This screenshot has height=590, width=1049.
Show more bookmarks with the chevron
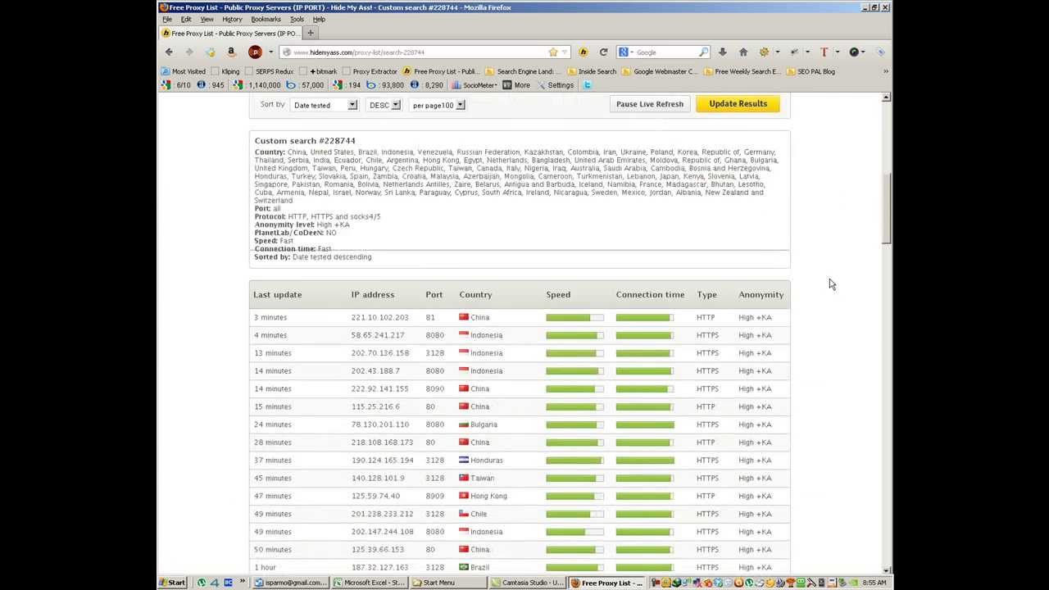[x=885, y=71]
